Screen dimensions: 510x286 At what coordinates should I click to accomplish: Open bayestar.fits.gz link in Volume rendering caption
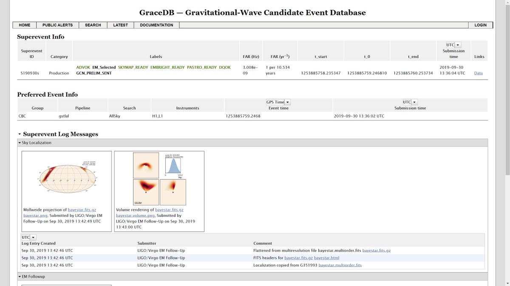(169, 210)
